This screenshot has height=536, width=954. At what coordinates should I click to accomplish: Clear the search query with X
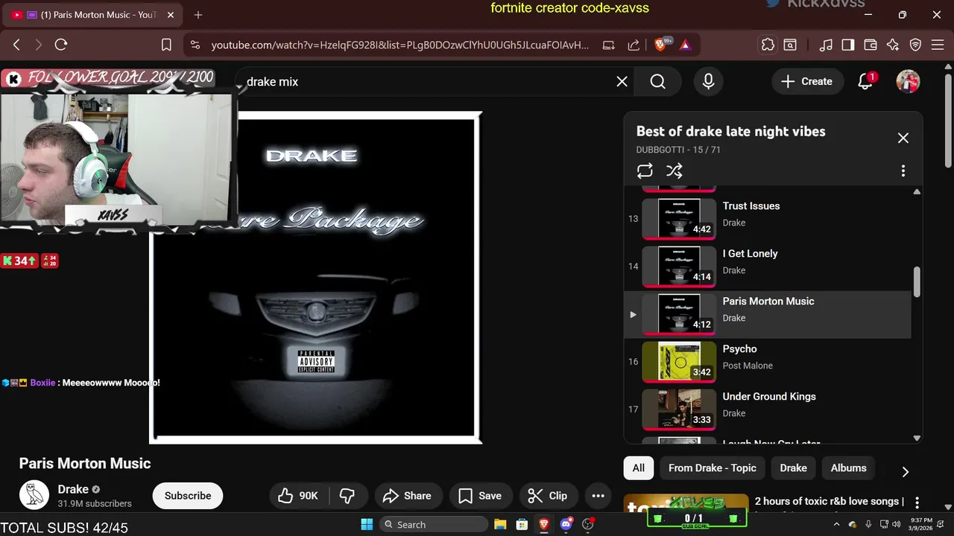pos(622,82)
